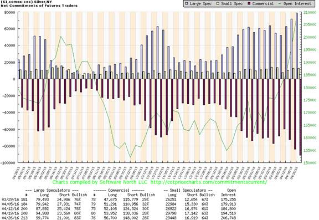Click the Net Commitments of Futures Traders subtitle
This screenshot has width=319, height=220.
pyautogui.click(x=39, y=6)
